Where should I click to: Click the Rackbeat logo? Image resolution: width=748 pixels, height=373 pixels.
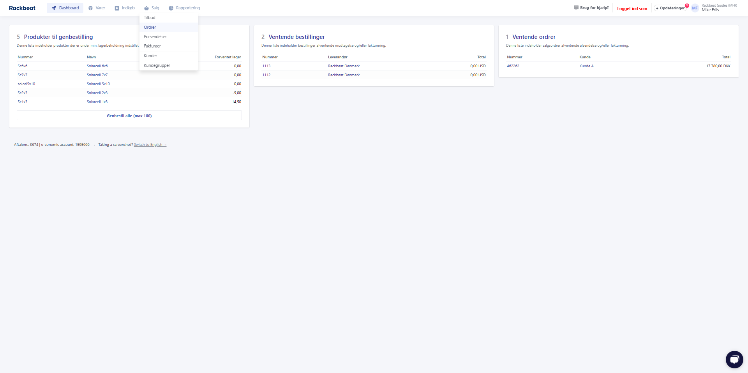click(22, 8)
